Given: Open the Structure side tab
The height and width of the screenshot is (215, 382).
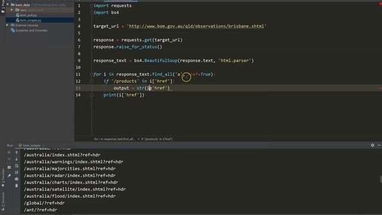Looking at the screenshot, I should coord(3,201).
